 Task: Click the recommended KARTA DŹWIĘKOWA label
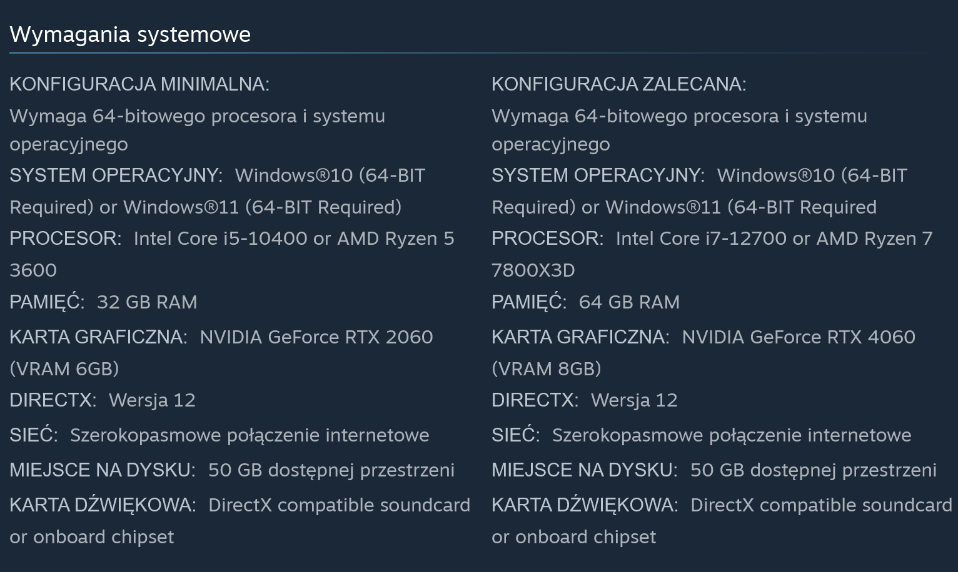(x=585, y=505)
